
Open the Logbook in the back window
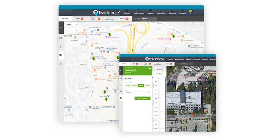[x=150, y=12]
